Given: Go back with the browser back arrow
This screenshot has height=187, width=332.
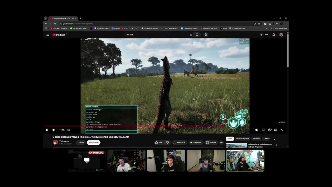Looking at the screenshot, I should (x=46, y=24).
